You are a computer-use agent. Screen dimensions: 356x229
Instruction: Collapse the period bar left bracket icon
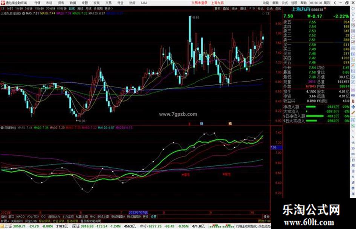(3, 9)
